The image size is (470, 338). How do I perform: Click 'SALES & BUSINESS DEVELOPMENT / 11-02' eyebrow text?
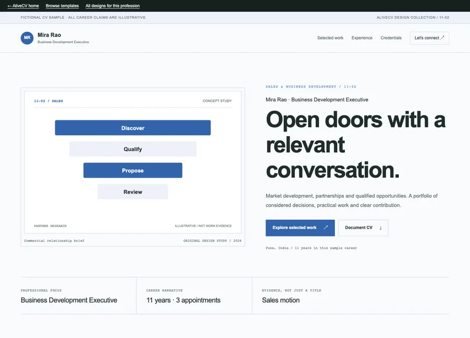pos(311,86)
